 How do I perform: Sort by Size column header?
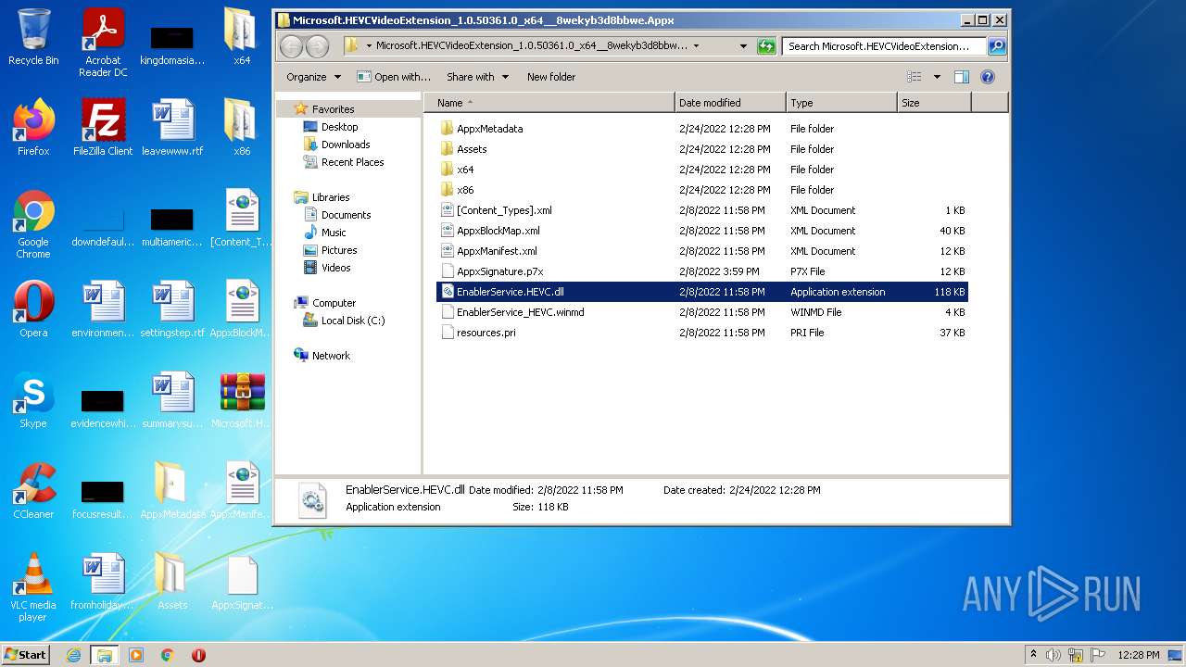point(934,103)
